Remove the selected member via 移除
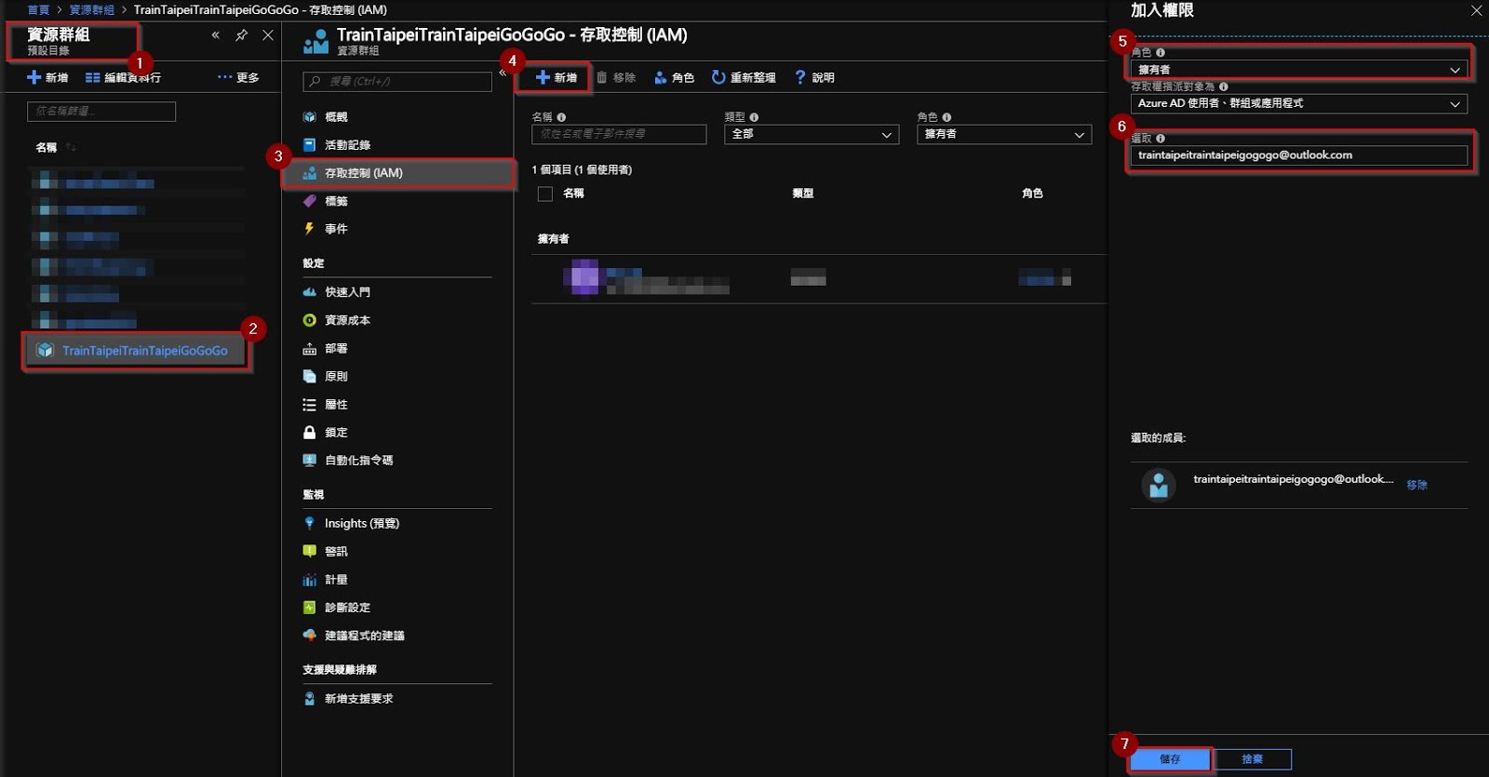 coord(1417,485)
